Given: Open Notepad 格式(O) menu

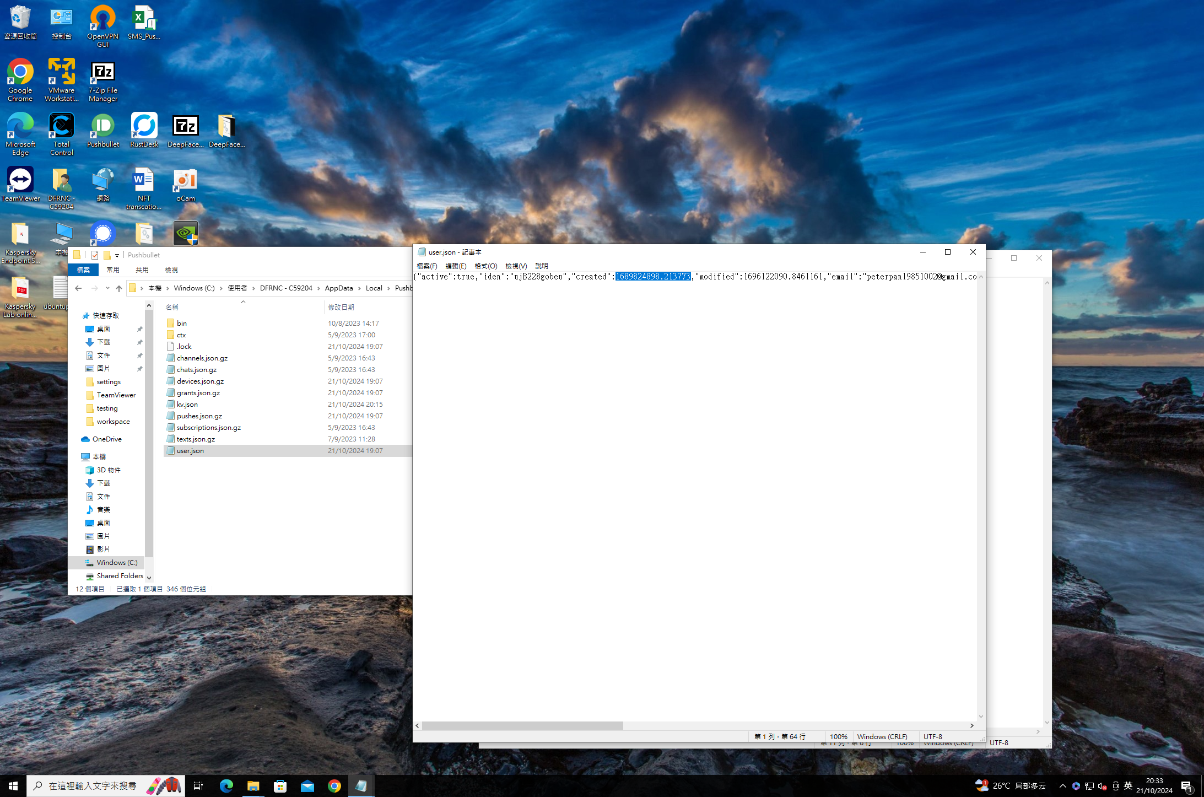Looking at the screenshot, I should coord(485,266).
